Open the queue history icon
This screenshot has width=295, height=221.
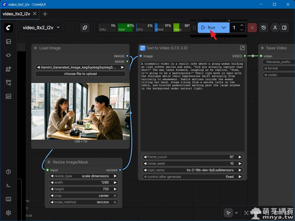click(x=264, y=28)
